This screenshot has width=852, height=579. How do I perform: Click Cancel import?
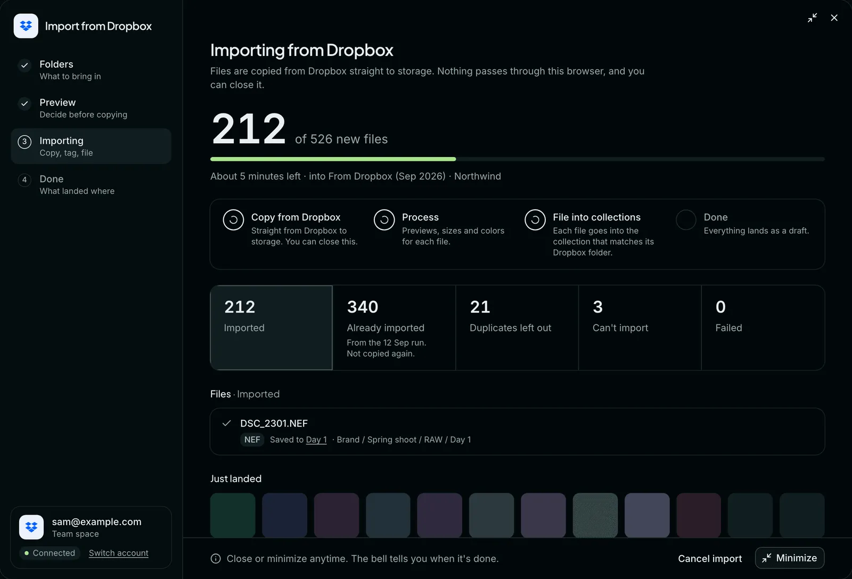[x=710, y=558]
